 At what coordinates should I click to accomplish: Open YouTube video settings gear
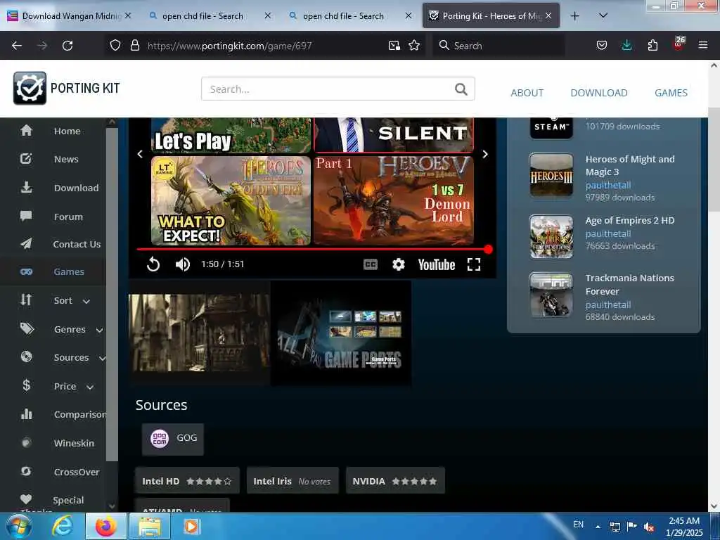click(x=399, y=264)
